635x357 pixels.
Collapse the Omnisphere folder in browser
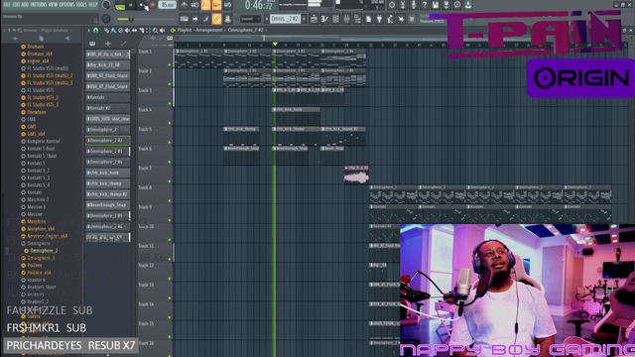tap(39, 244)
